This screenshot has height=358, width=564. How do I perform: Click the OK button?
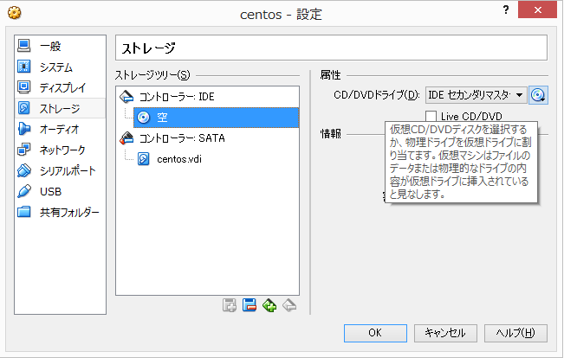pos(375,333)
